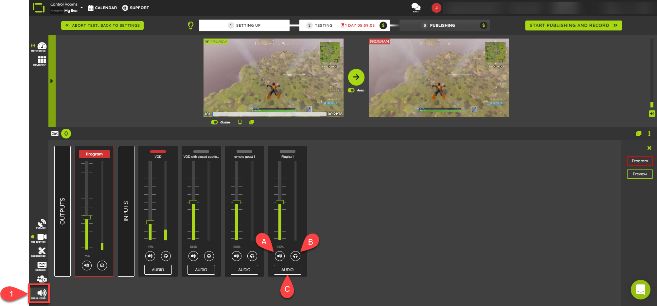This screenshot has height=306, width=657.
Task: Select the Preview button in right panel
Action: tap(640, 174)
